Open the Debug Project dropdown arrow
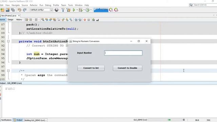 pyautogui.click(x=84, y=10)
